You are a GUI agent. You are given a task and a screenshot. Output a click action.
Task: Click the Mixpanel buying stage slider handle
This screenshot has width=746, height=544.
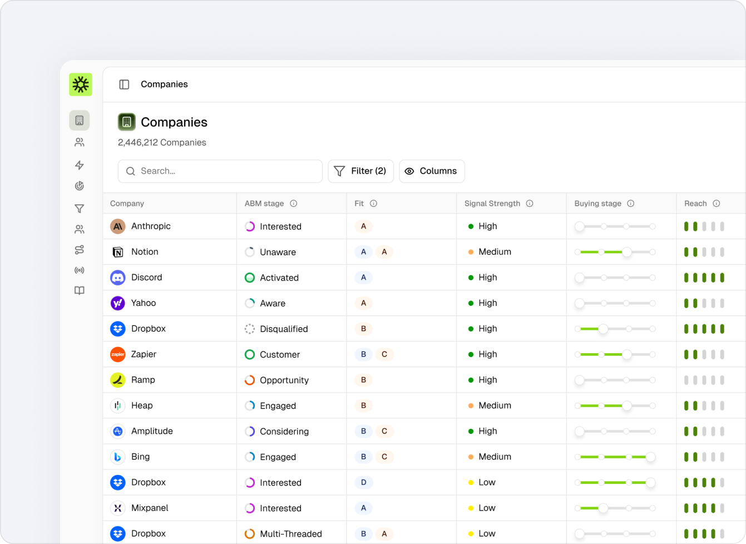coord(603,508)
